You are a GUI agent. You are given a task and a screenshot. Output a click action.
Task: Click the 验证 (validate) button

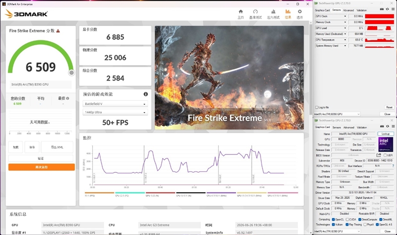(41, 158)
